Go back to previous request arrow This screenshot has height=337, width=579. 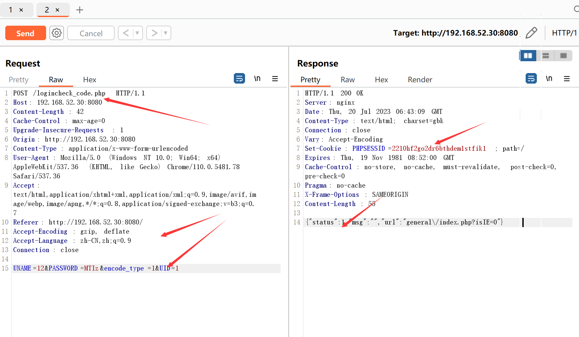(x=126, y=33)
